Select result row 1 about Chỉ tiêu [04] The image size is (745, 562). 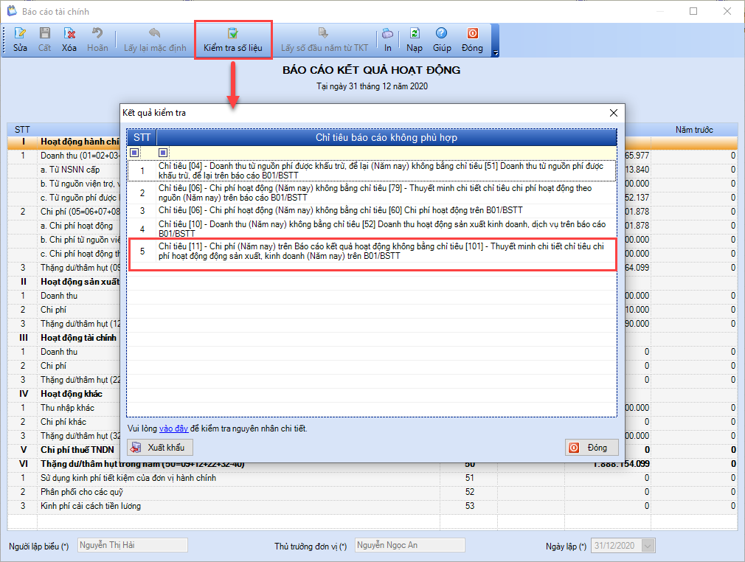point(372,170)
